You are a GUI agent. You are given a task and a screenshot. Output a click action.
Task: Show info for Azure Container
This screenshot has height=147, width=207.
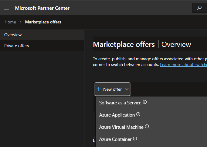point(135,139)
